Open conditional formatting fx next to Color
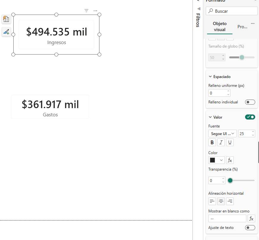Screen dimensions: 259x240 coord(230,160)
